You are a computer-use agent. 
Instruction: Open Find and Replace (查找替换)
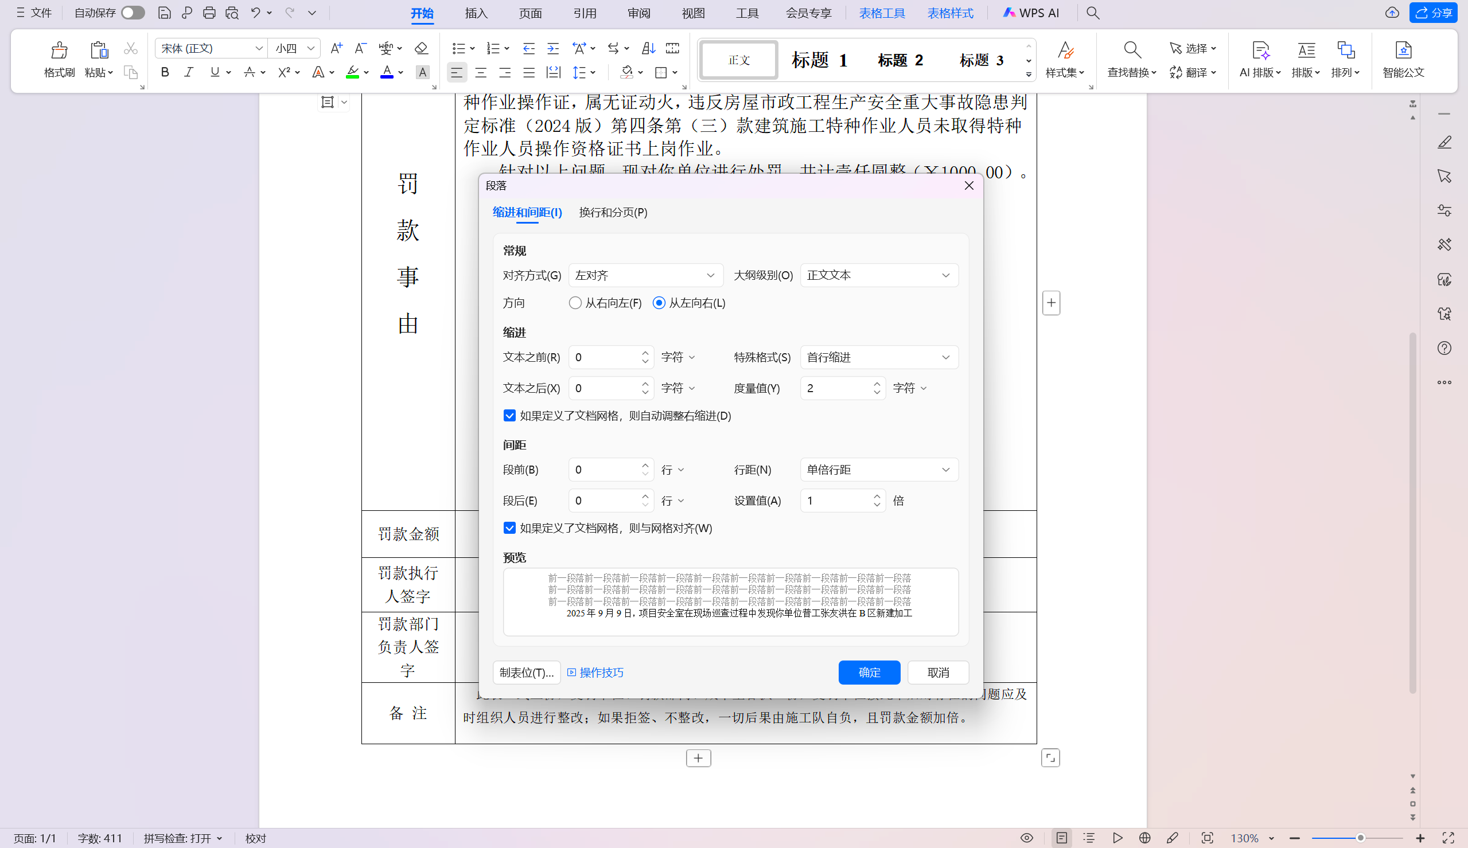point(1131,60)
